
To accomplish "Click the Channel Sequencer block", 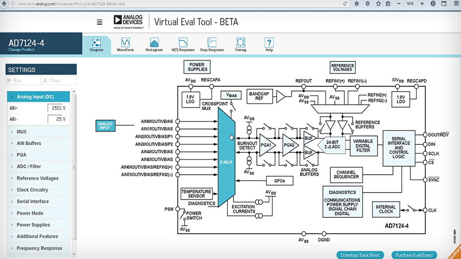I will point(346,175).
